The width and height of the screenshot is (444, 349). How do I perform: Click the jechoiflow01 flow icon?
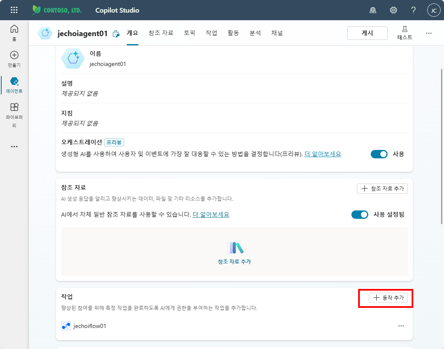tap(66, 326)
